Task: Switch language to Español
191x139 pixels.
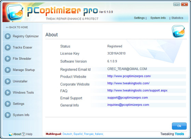Action: [x=78, y=134]
